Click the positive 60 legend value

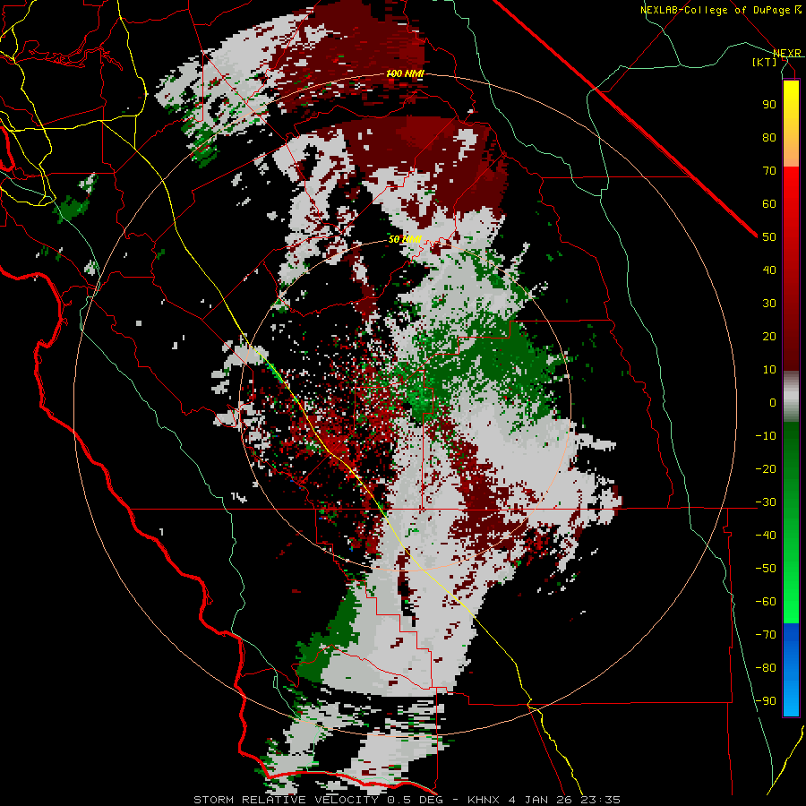769,203
